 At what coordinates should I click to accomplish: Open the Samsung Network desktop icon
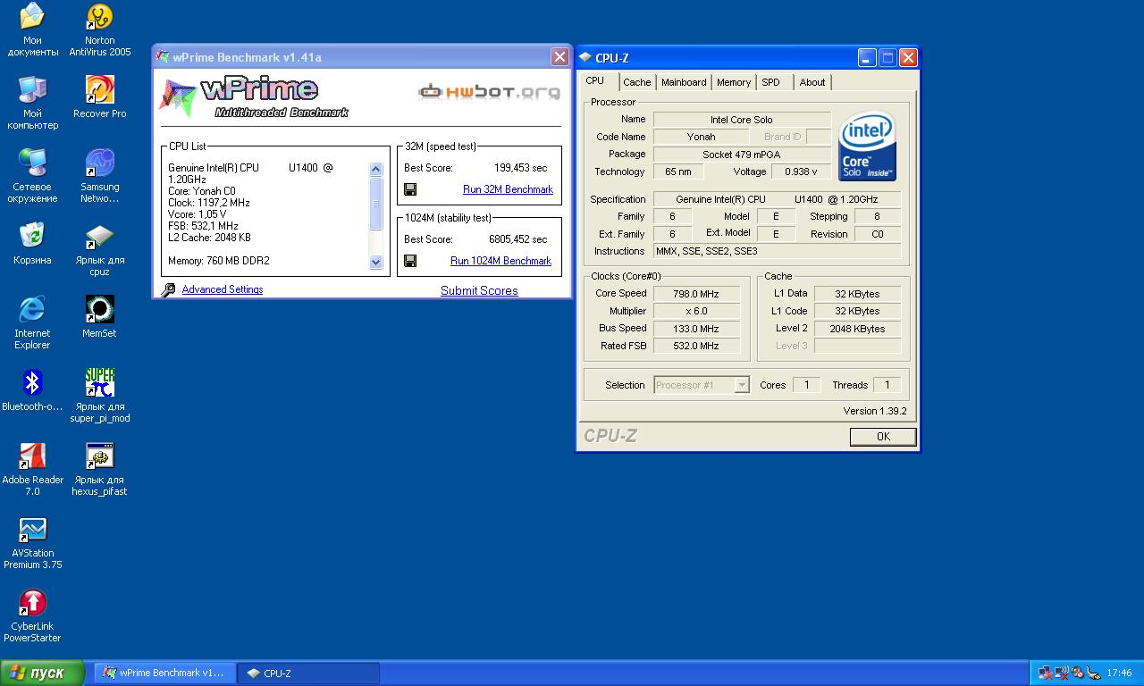click(x=100, y=176)
